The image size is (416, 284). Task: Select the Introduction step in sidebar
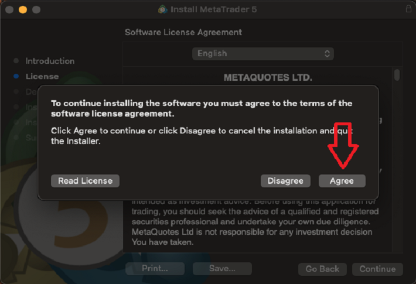pos(50,61)
